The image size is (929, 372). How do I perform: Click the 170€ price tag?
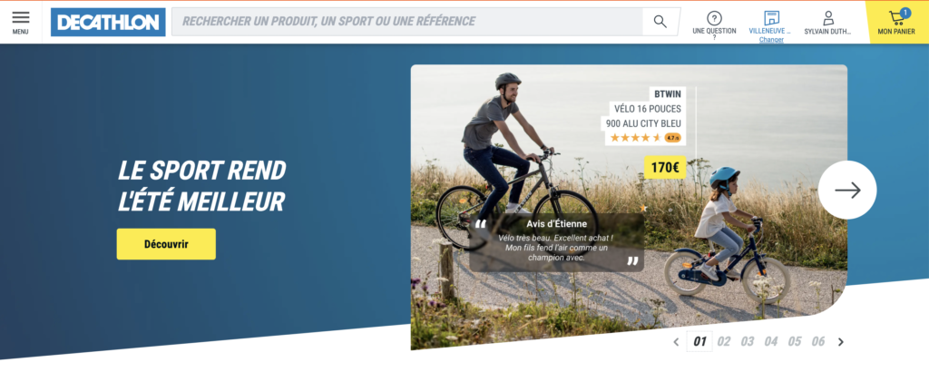coord(665,168)
